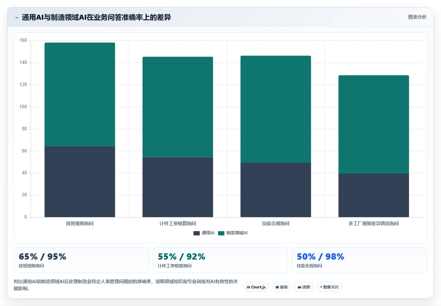Image resolution: width=441 pixels, height=306 pixels.
Task: Select the Chart.js tag
Action: (256, 287)
